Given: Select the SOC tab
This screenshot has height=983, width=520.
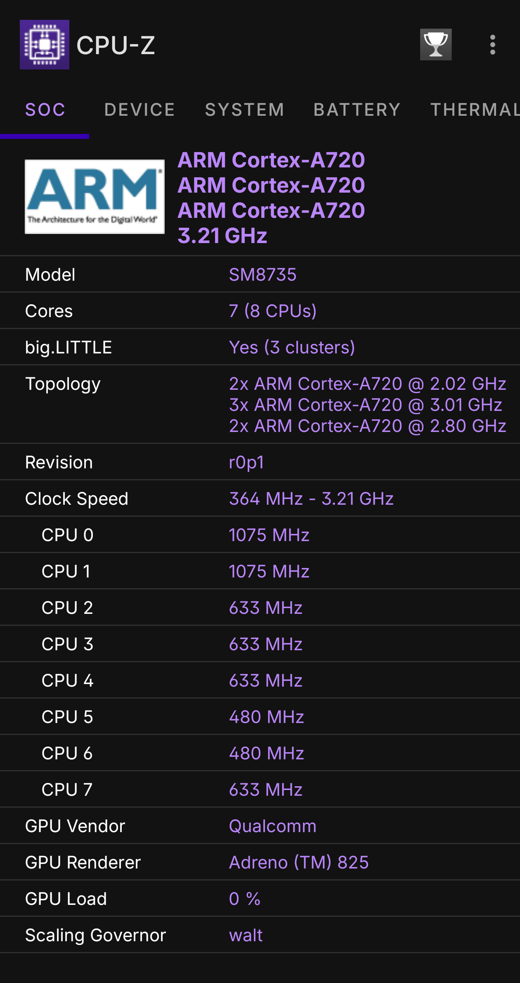Looking at the screenshot, I should click(x=45, y=110).
